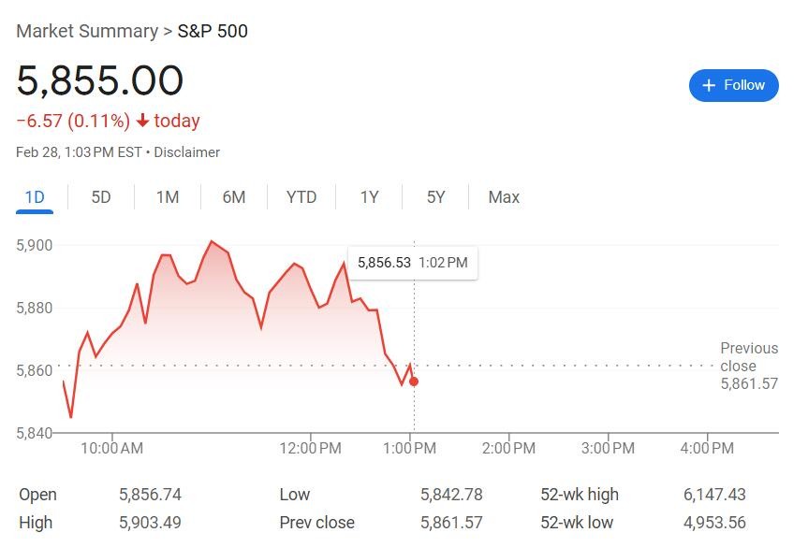Select the YTD range tab
Screen dimensions: 808x547
coord(301,197)
